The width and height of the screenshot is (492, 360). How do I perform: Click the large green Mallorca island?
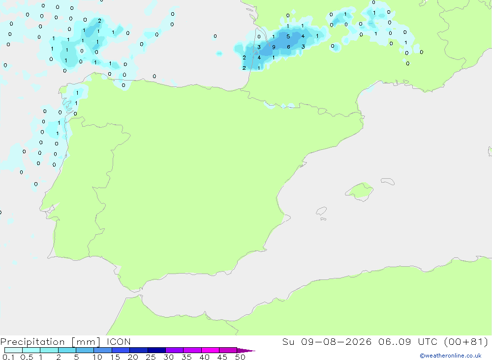pos(360,191)
